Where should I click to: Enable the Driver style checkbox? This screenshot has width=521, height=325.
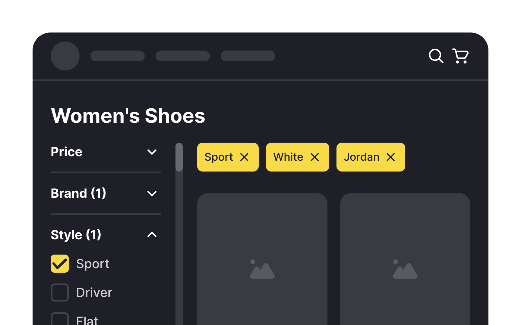pyautogui.click(x=59, y=292)
